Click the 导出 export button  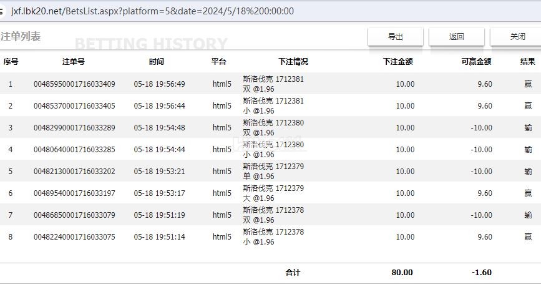396,37
